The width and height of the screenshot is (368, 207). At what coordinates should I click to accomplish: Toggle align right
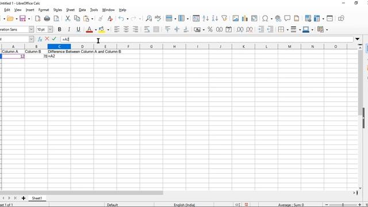click(x=136, y=29)
